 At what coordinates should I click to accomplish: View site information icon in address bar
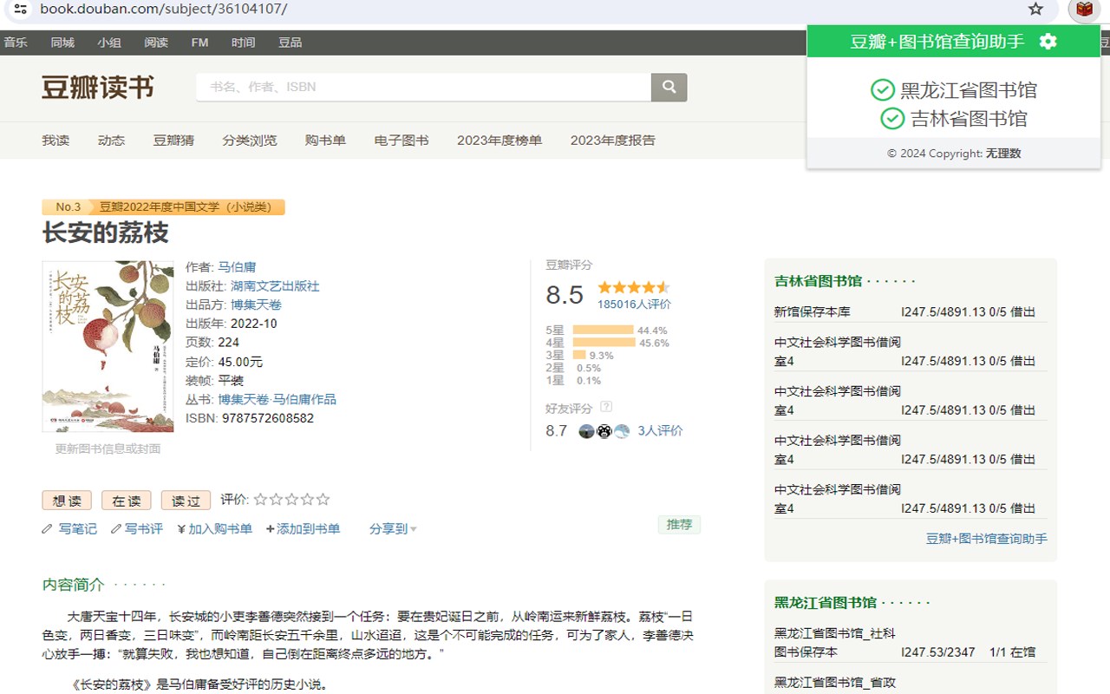(x=21, y=10)
